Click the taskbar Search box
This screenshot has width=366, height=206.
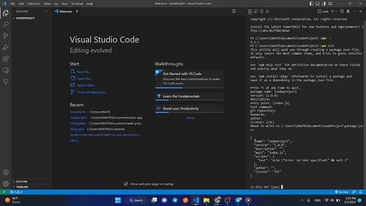click(136, 200)
